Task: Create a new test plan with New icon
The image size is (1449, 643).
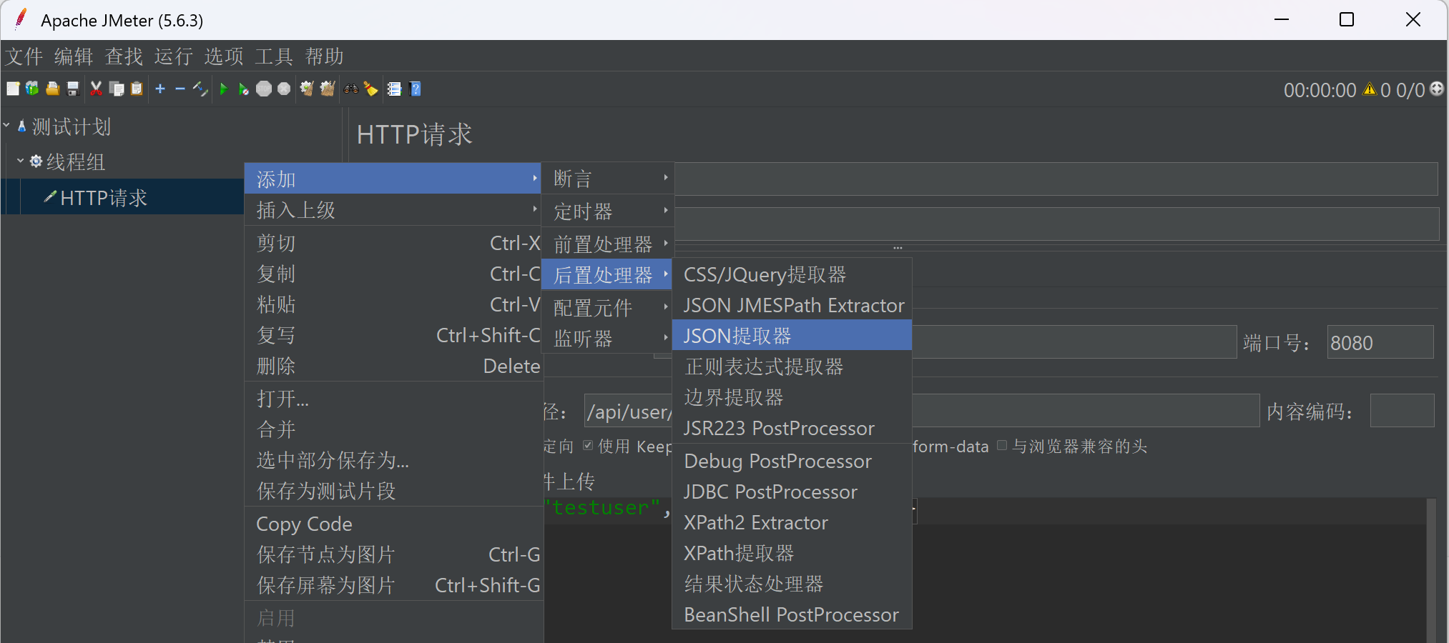Action: pos(13,89)
